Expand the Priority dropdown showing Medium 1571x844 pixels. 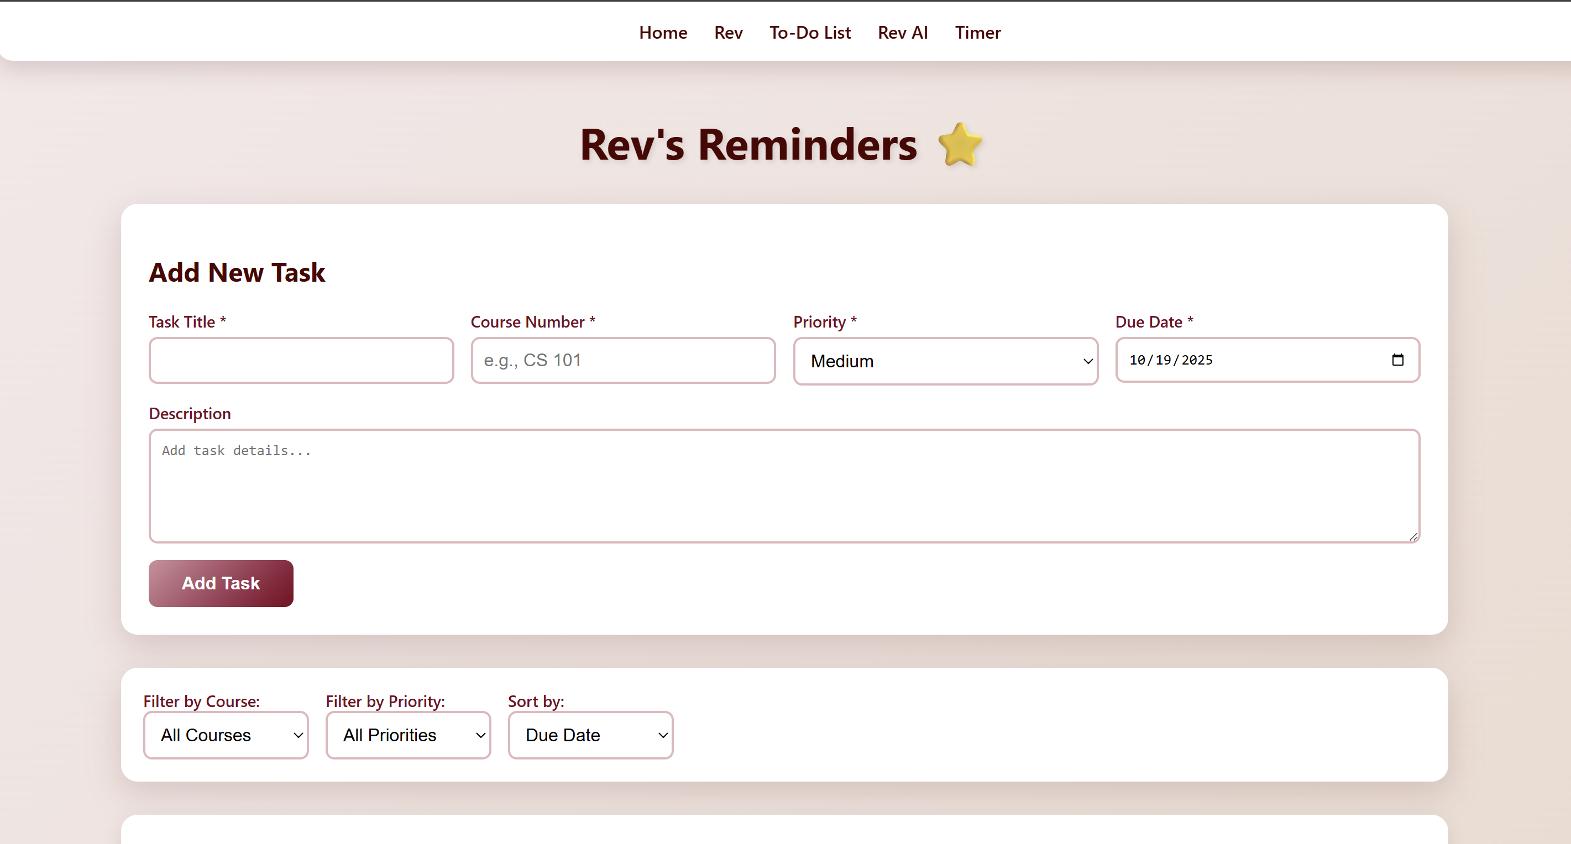point(945,361)
